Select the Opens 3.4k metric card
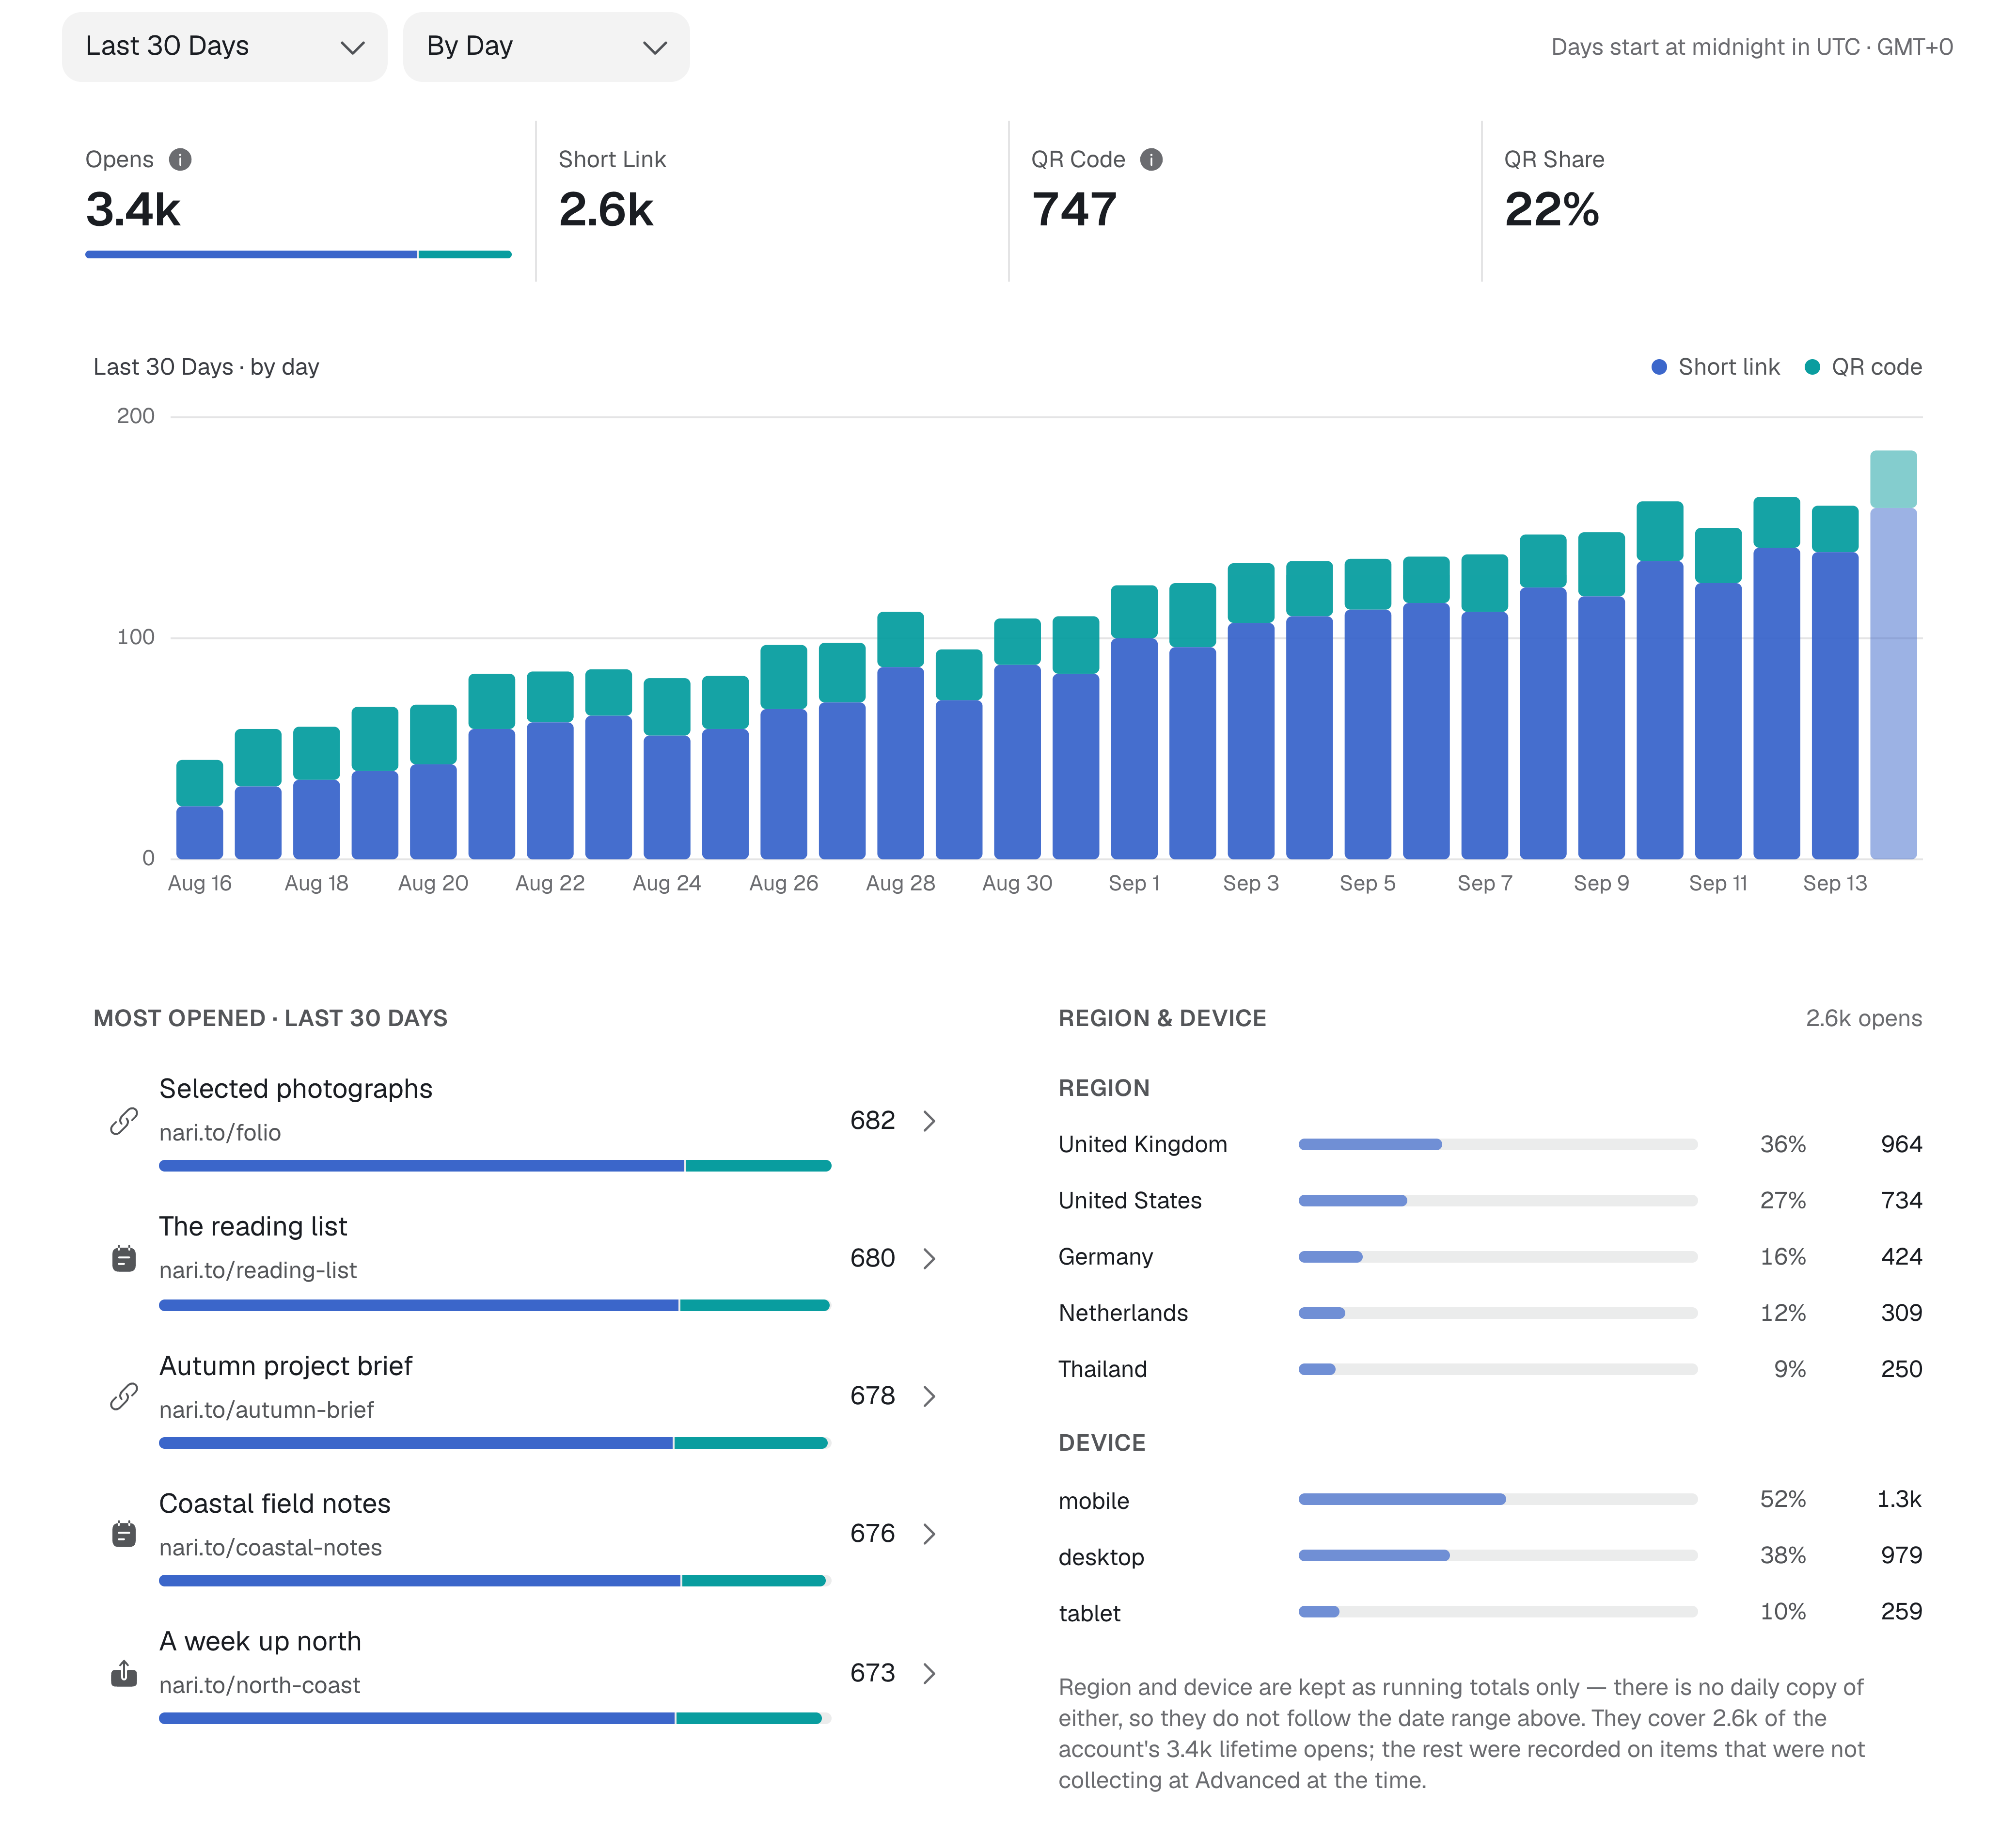The image size is (2016, 1838). [x=298, y=201]
